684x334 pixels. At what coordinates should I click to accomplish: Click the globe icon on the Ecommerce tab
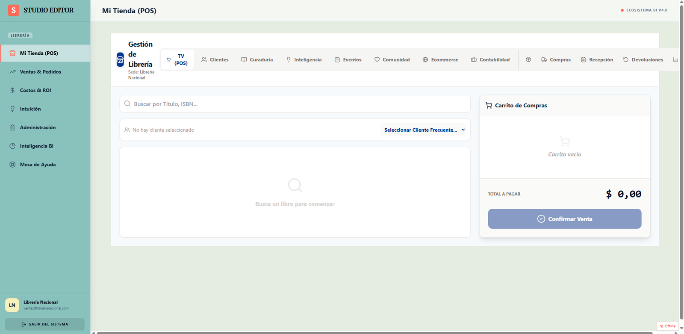[425, 59]
